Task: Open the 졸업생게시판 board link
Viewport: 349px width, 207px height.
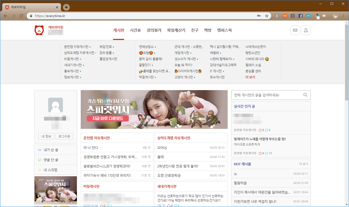Action: (108, 59)
